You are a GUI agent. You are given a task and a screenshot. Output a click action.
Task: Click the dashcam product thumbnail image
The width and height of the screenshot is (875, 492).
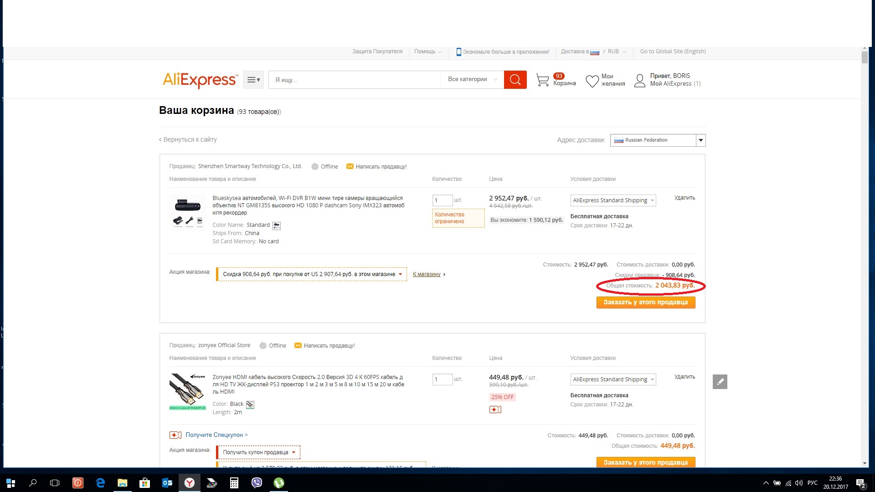click(188, 213)
